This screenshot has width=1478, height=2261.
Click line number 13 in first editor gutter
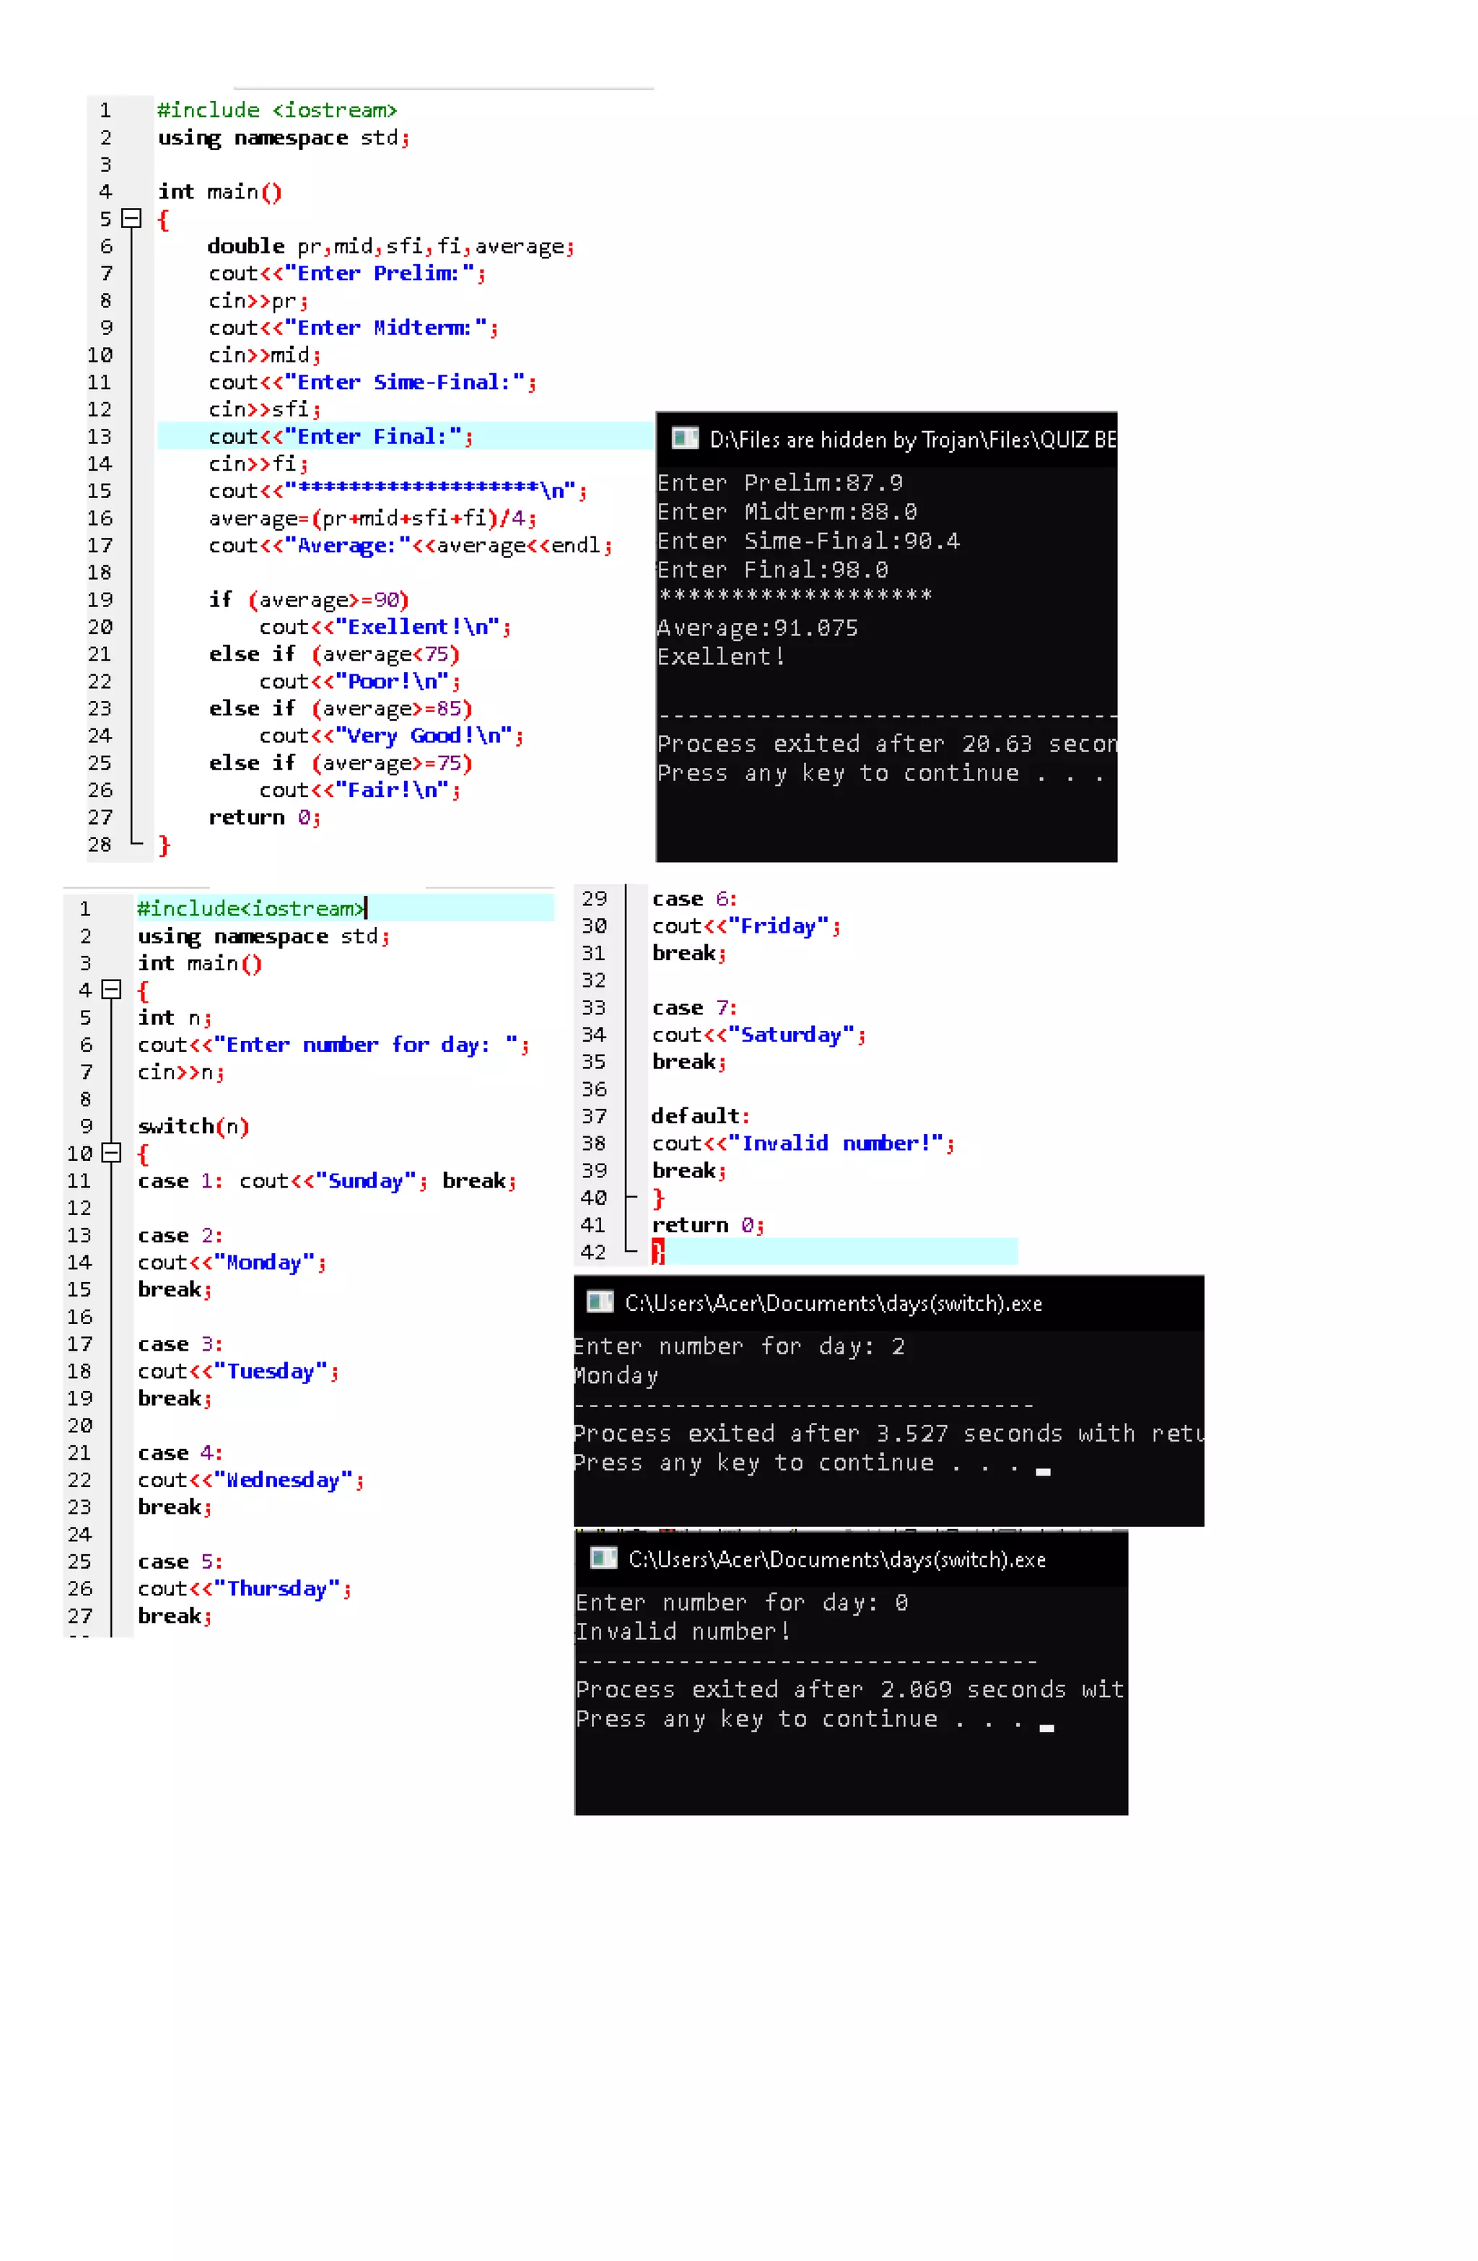(x=100, y=436)
